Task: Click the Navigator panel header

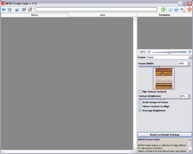Action: [x=164, y=15]
